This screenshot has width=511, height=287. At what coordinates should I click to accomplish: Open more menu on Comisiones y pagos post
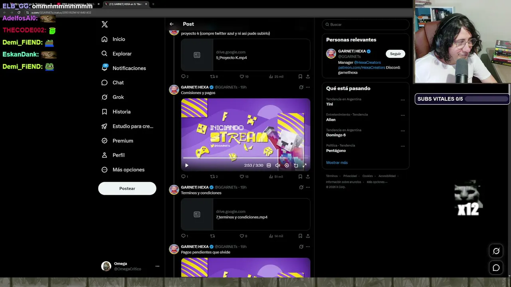(308, 87)
